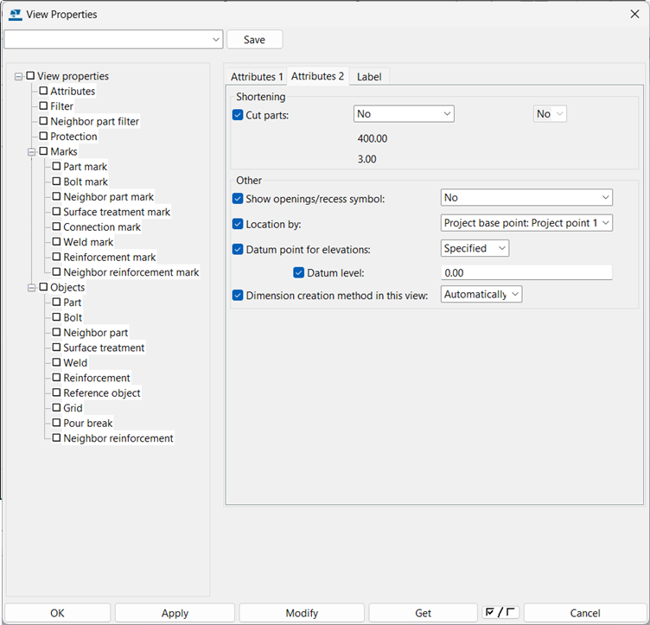Collapse the View properties tree root
650x625 pixels.
19,76
